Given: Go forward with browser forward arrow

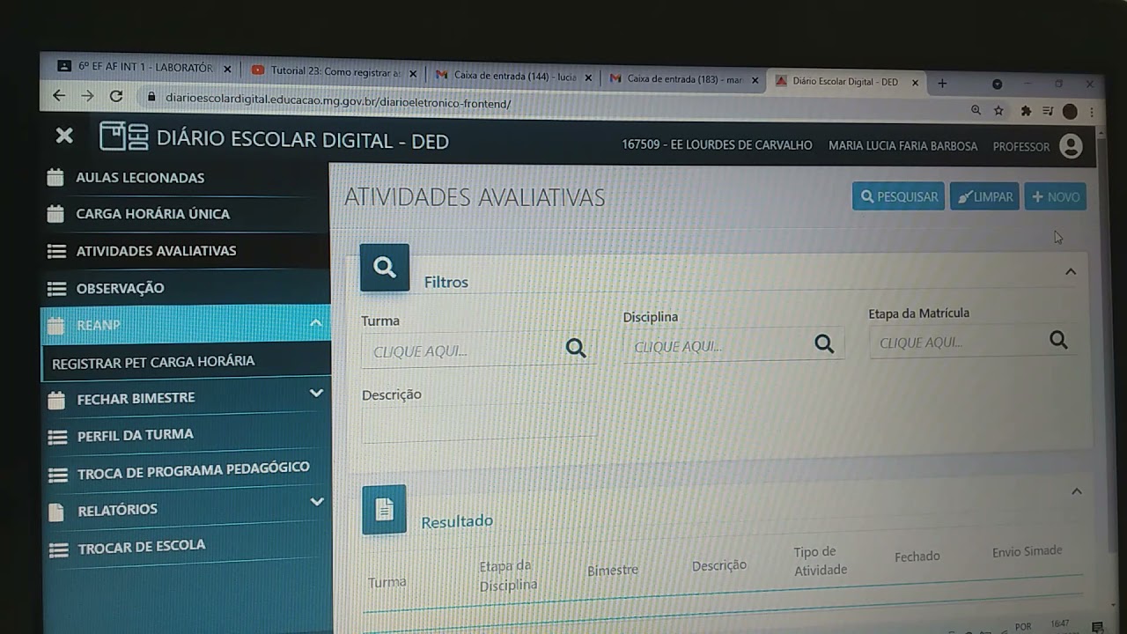Looking at the screenshot, I should pyautogui.click(x=87, y=95).
